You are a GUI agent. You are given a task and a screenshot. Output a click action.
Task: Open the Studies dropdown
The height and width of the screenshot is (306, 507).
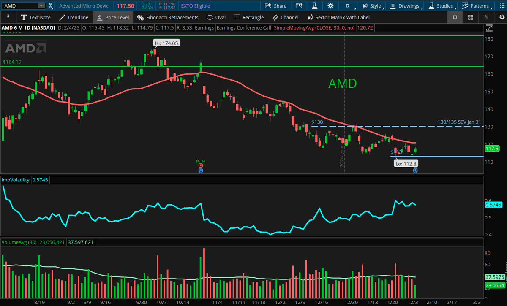(442, 6)
